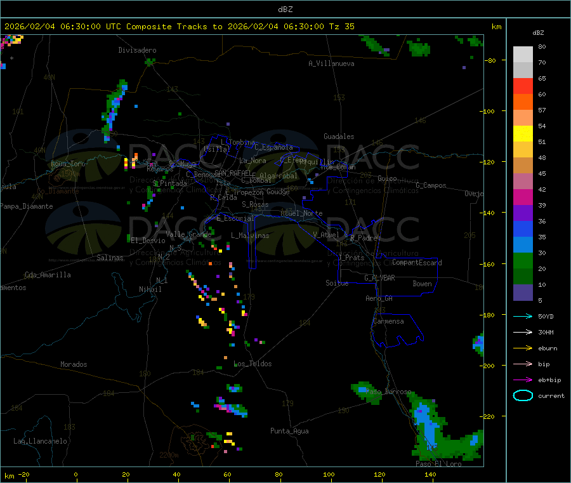Click the Bowen place label
571x483 pixels.
point(423,284)
